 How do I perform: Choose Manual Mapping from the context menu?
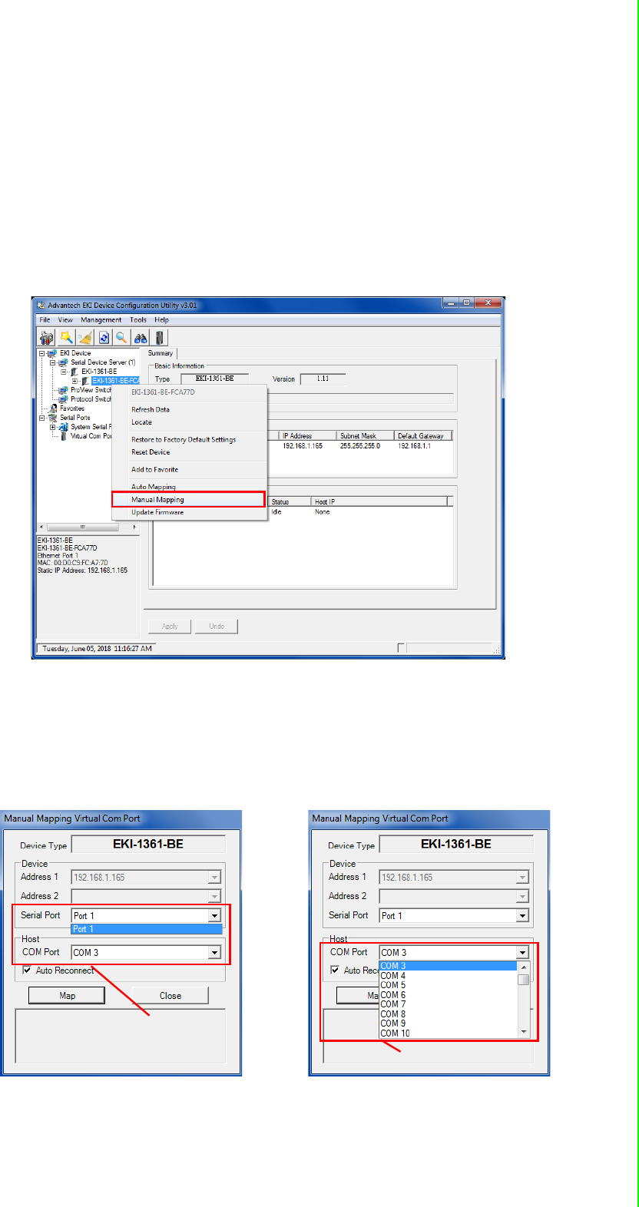189,500
